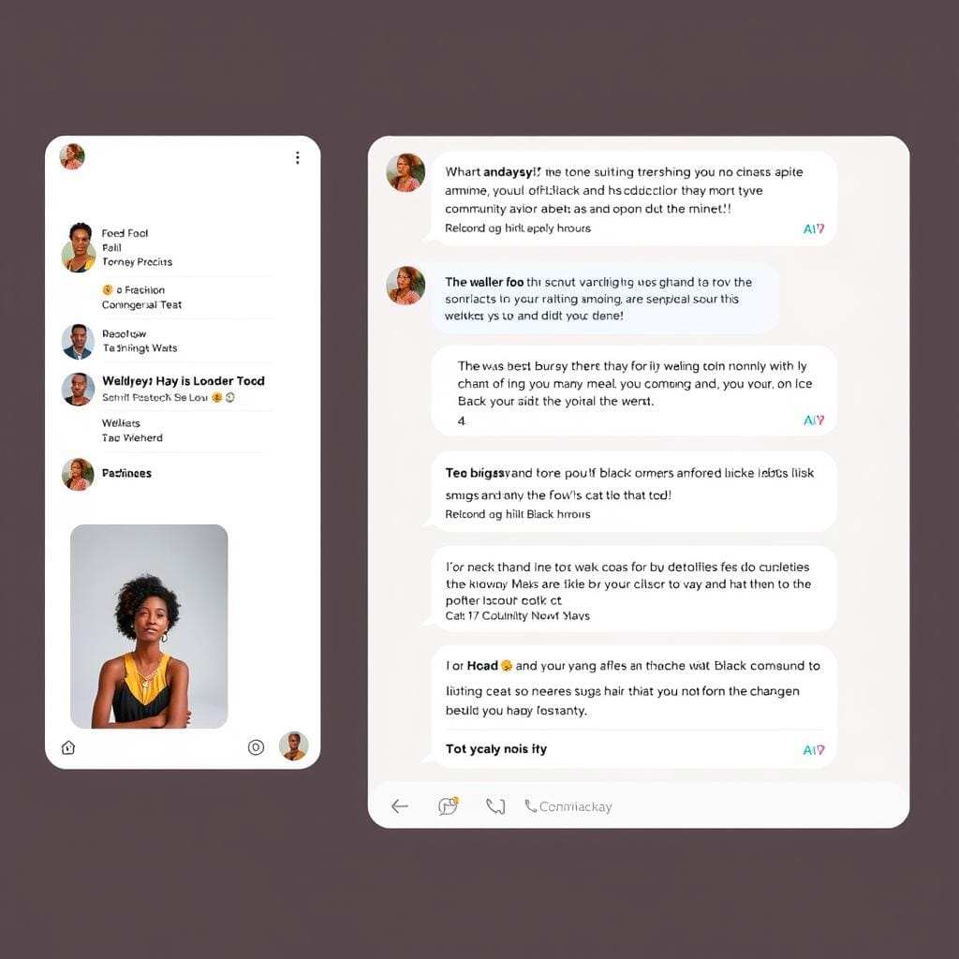Click the AI badge on first message
The width and height of the screenshot is (959, 959).
coord(814,229)
